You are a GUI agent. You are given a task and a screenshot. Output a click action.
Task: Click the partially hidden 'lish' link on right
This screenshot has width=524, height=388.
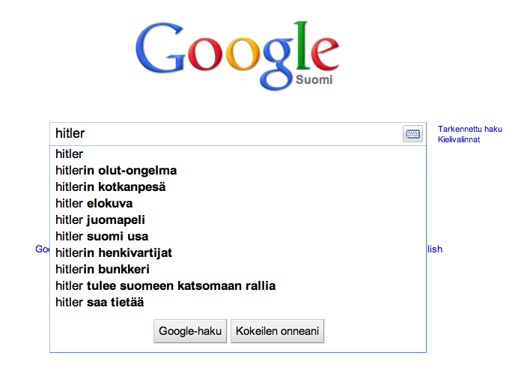click(x=435, y=249)
